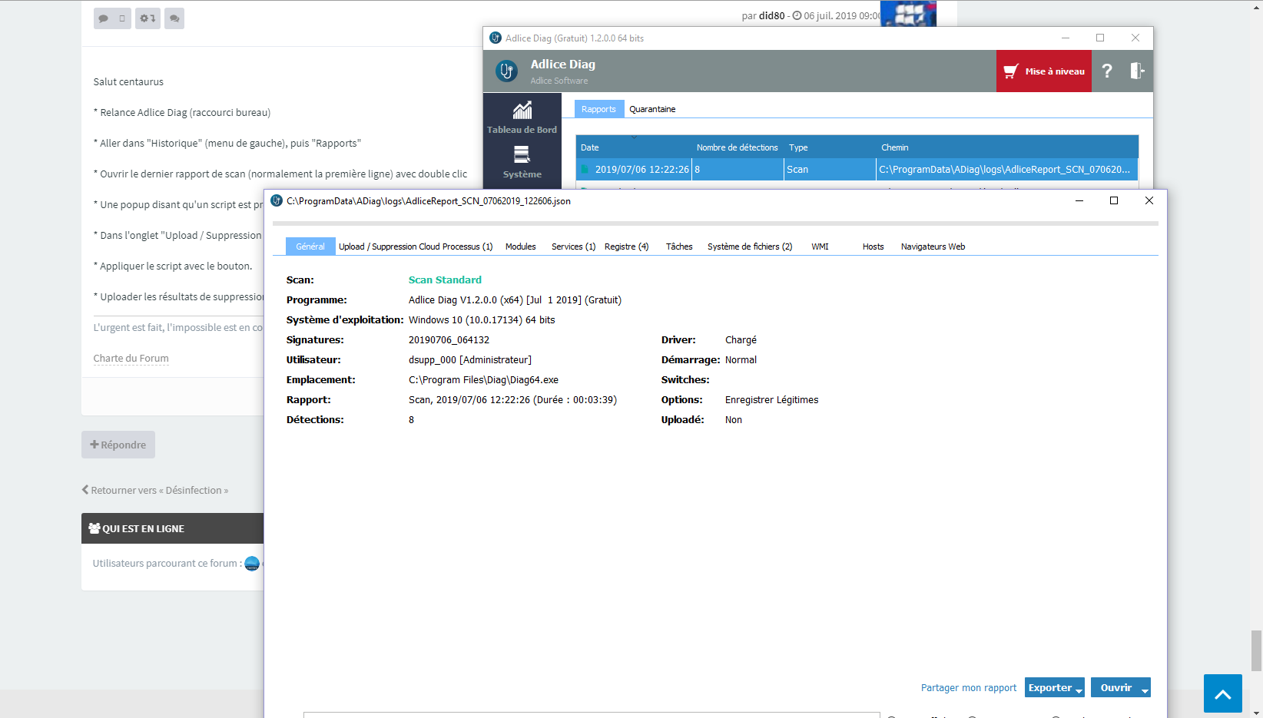Expand the Exporter dropdown arrow
Image resolution: width=1263 pixels, height=718 pixels.
[1079, 690]
